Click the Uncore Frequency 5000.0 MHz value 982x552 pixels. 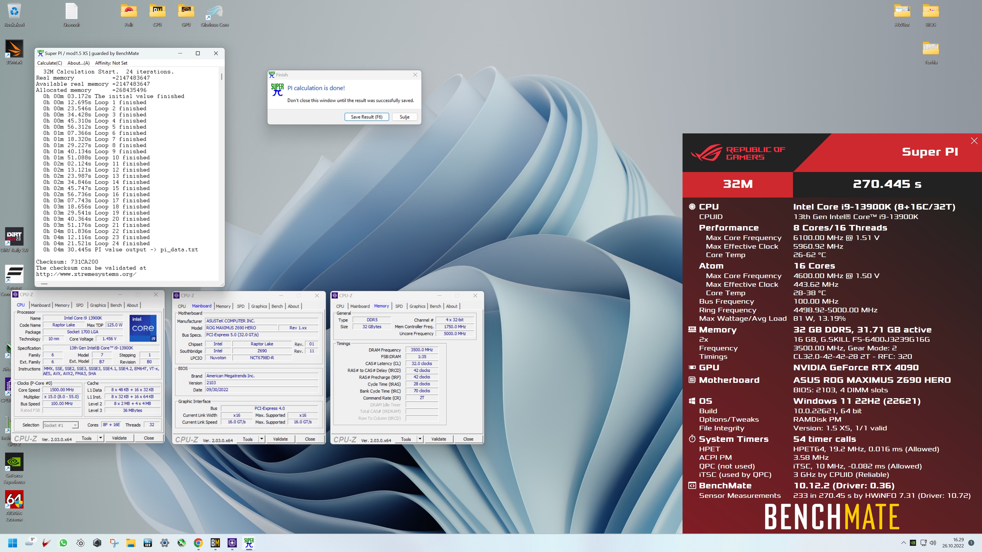455,334
